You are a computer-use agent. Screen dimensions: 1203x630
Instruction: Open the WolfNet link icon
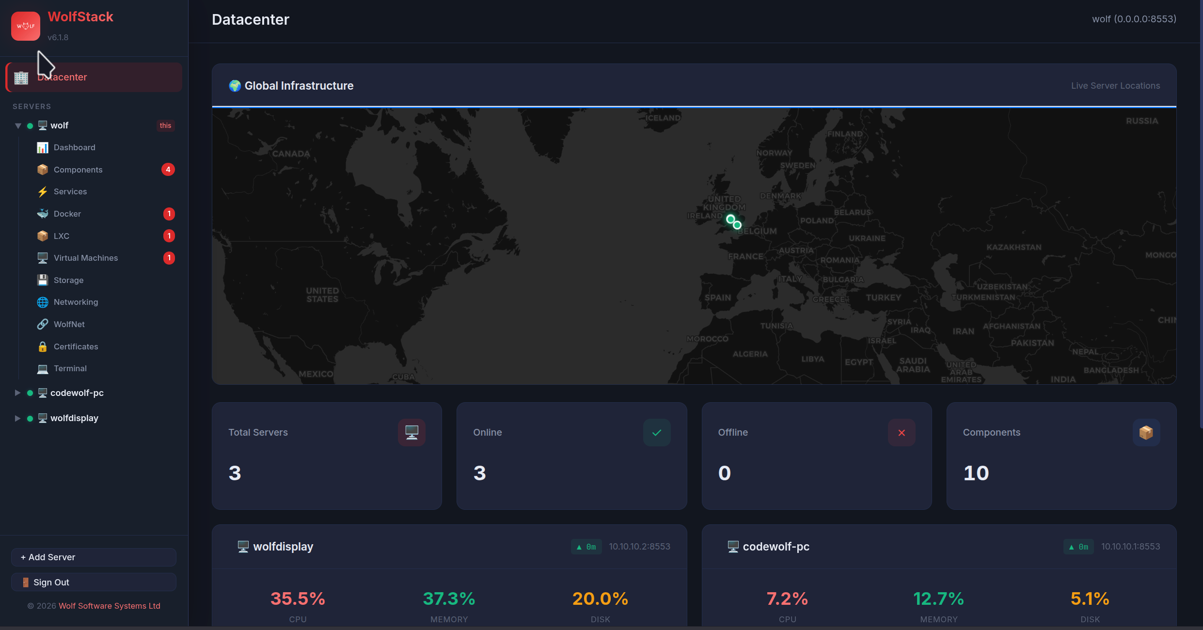pyautogui.click(x=43, y=324)
